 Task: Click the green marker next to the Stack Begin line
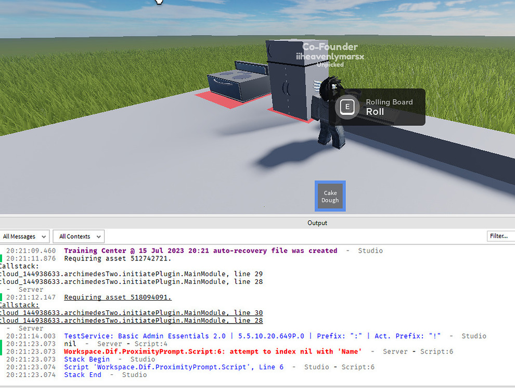pos(2,359)
